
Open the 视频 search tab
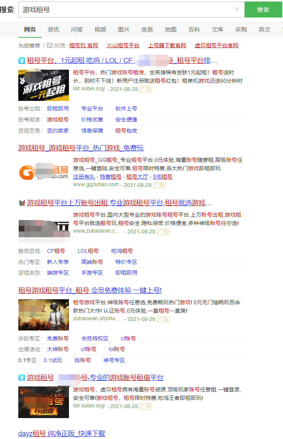[100, 29]
